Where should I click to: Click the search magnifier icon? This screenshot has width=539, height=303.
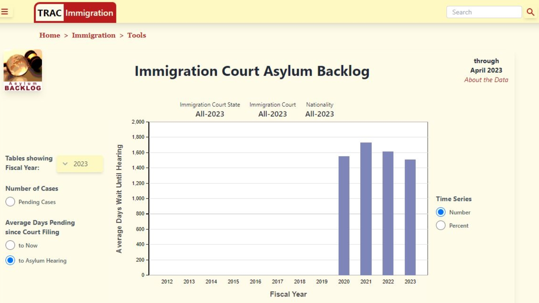[x=530, y=12]
